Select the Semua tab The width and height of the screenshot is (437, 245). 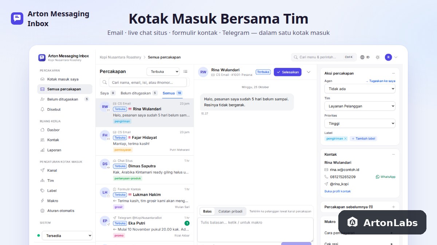[x=172, y=93]
